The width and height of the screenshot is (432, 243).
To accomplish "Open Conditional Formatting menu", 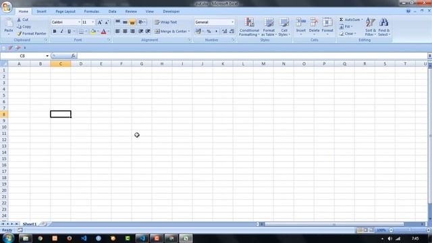I will (249, 27).
